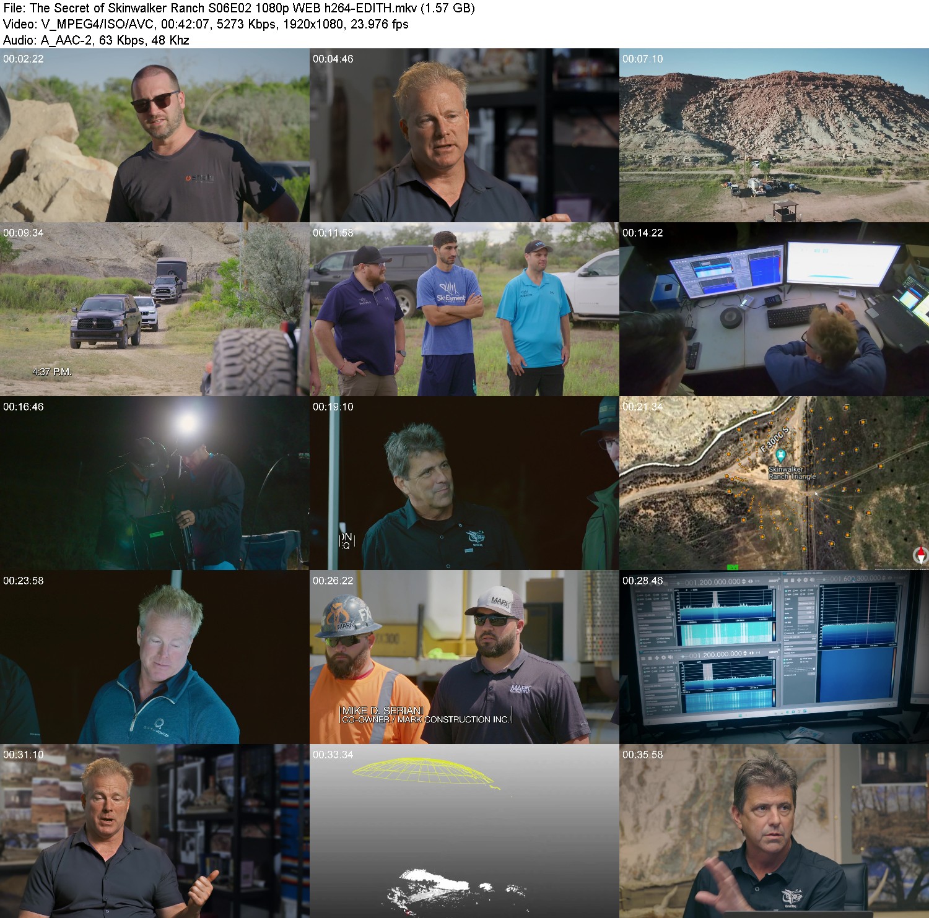Select the three men thumbnail at 00:11:58
The image size is (929, 918).
[464, 310]
